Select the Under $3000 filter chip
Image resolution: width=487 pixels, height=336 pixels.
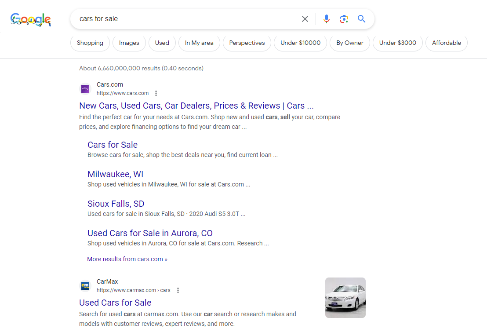397,43
